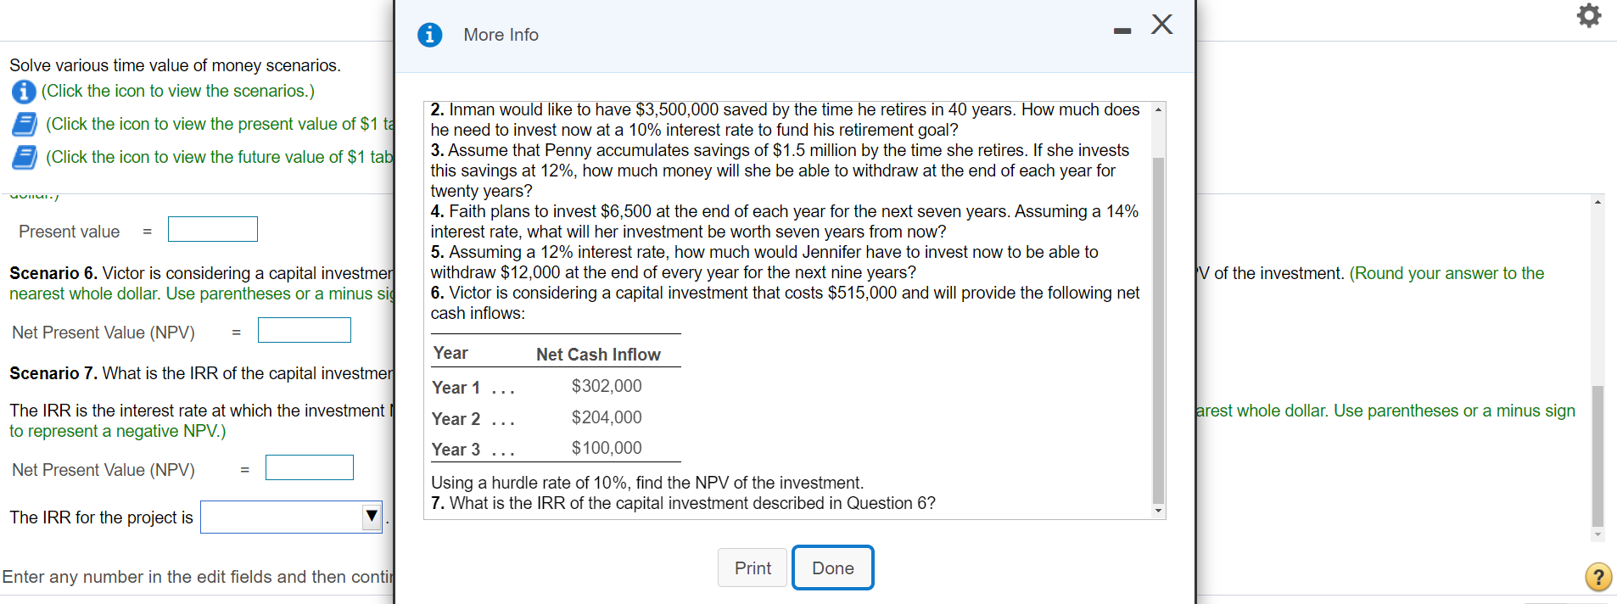
Task: Open the present value of $1 table icon
Action: click(25, 124)
